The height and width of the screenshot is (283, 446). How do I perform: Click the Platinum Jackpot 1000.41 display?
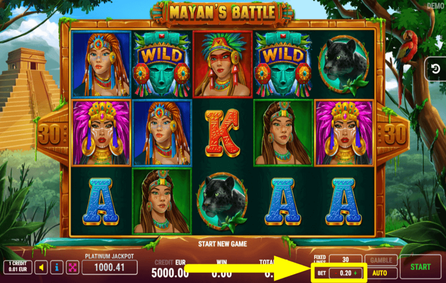(x=110, y=267)
